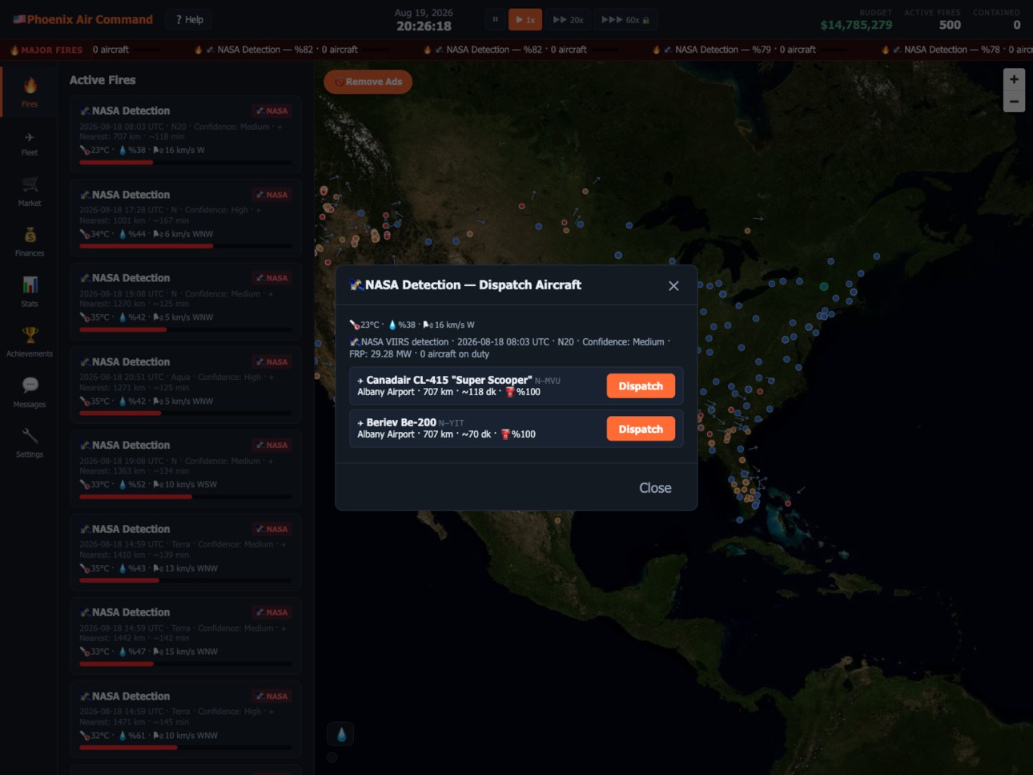
Task: Open the Help button
Action: click(190, 19)
